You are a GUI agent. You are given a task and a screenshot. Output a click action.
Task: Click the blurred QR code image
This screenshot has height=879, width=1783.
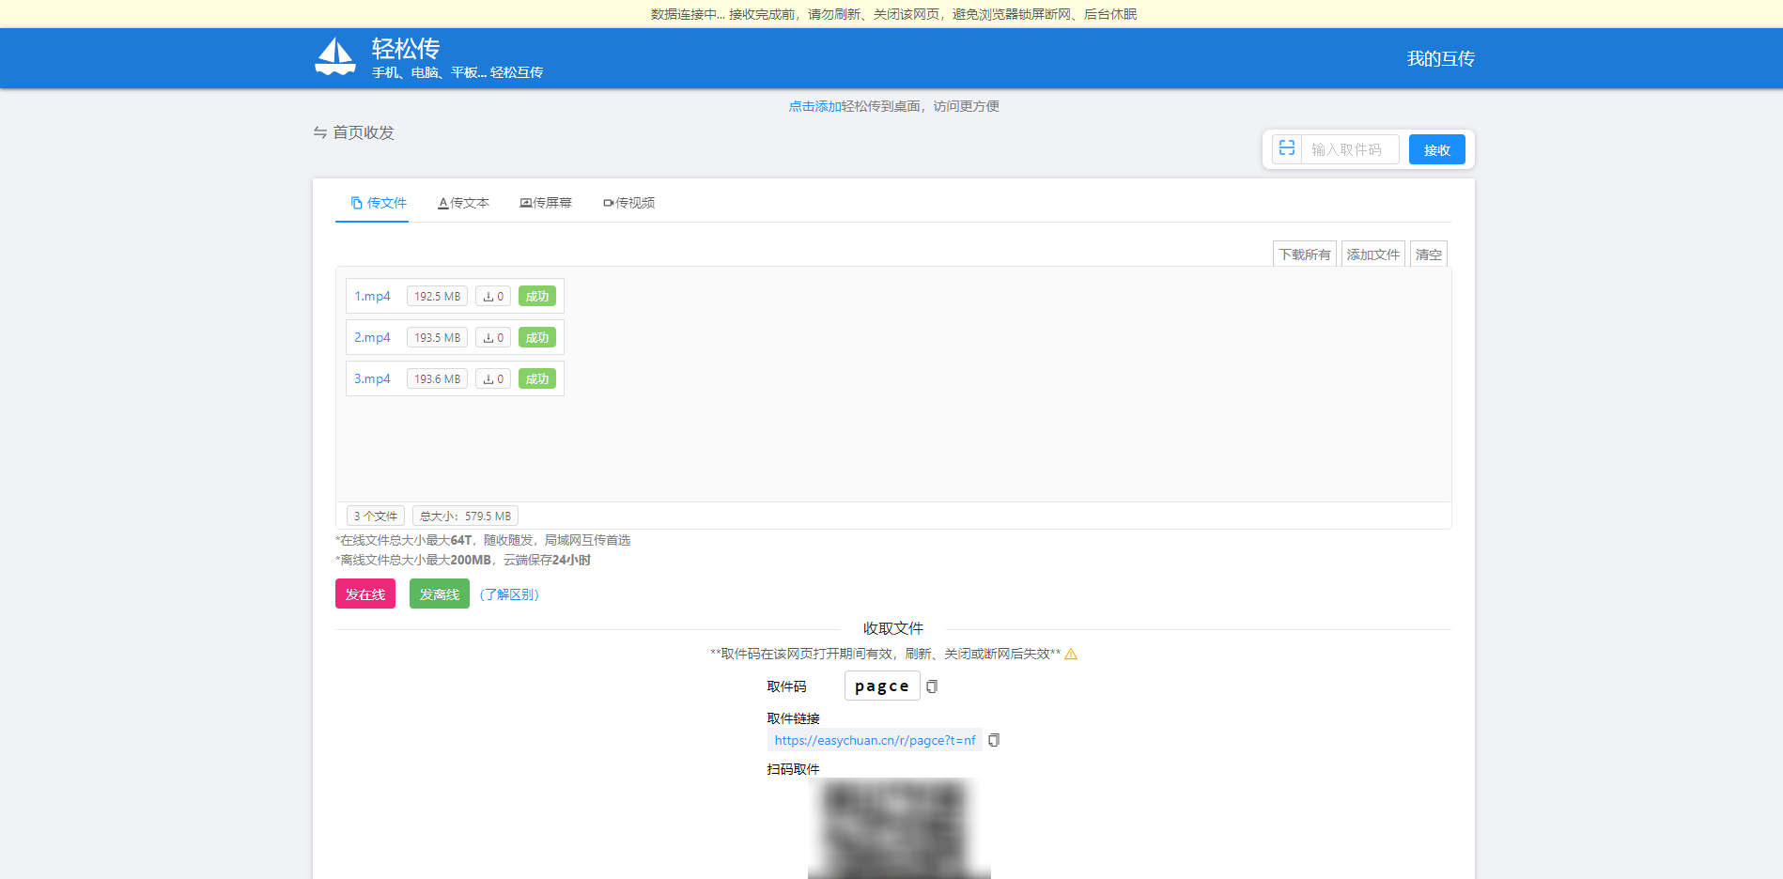(899, 828)
